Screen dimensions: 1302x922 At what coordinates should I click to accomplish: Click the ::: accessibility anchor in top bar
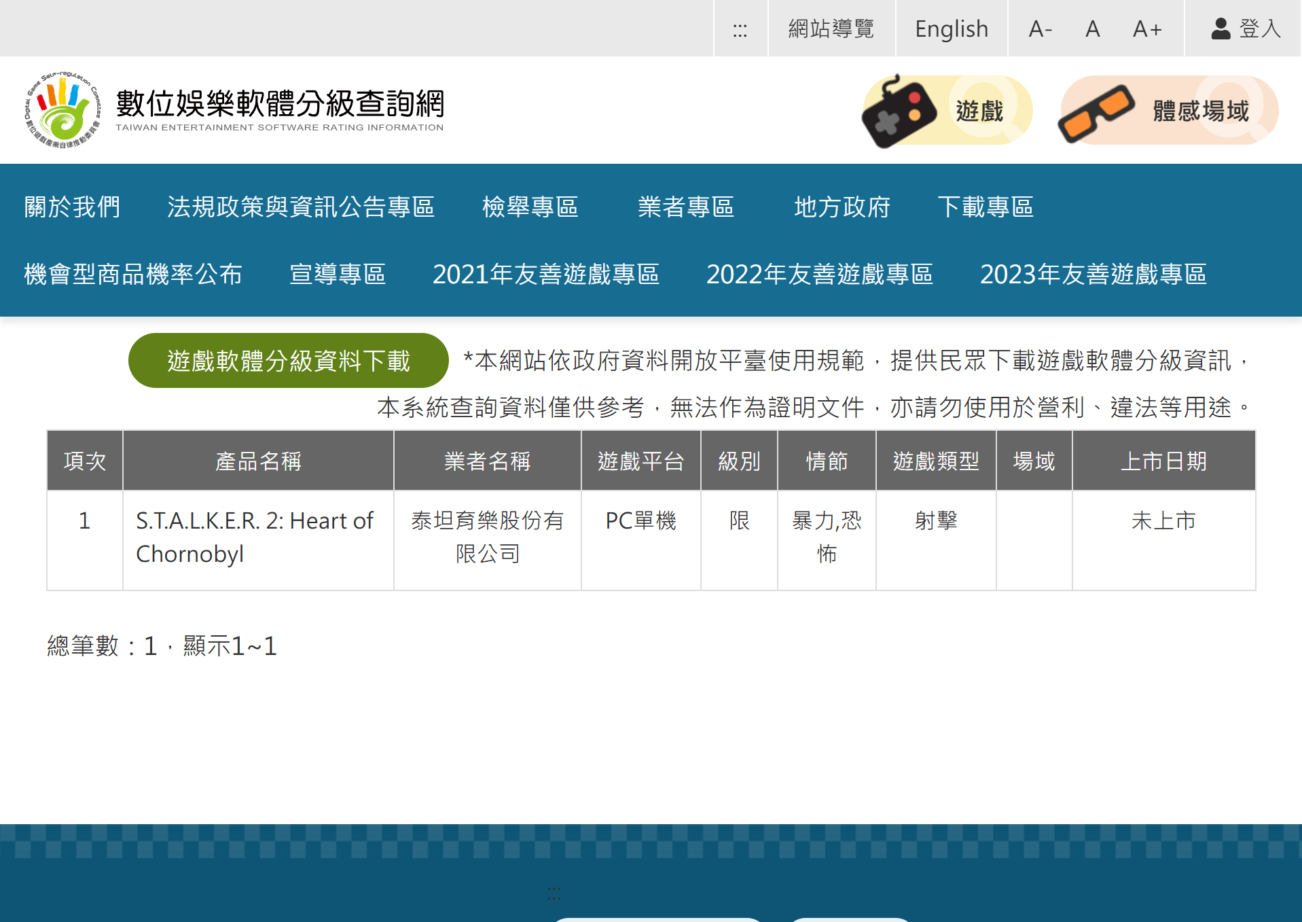(740, 29)
